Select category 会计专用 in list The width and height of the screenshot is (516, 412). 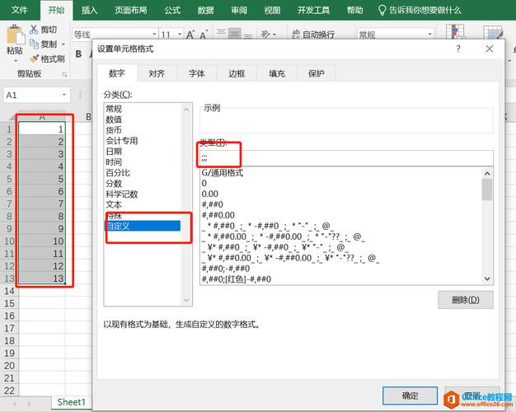(x=122, y=141)
